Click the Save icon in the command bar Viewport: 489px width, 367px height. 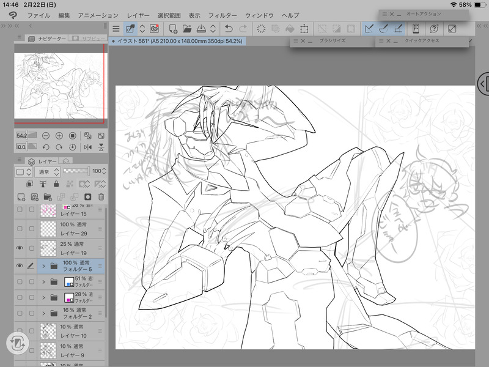point(201,28)
